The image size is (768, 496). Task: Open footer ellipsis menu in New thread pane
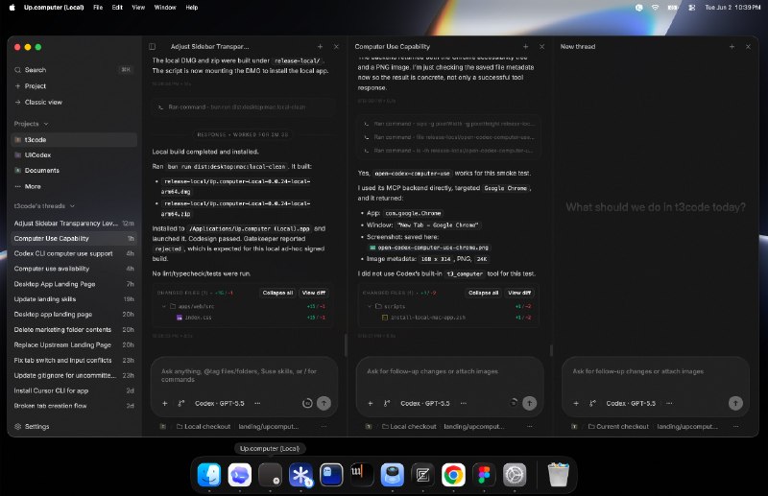735,427
